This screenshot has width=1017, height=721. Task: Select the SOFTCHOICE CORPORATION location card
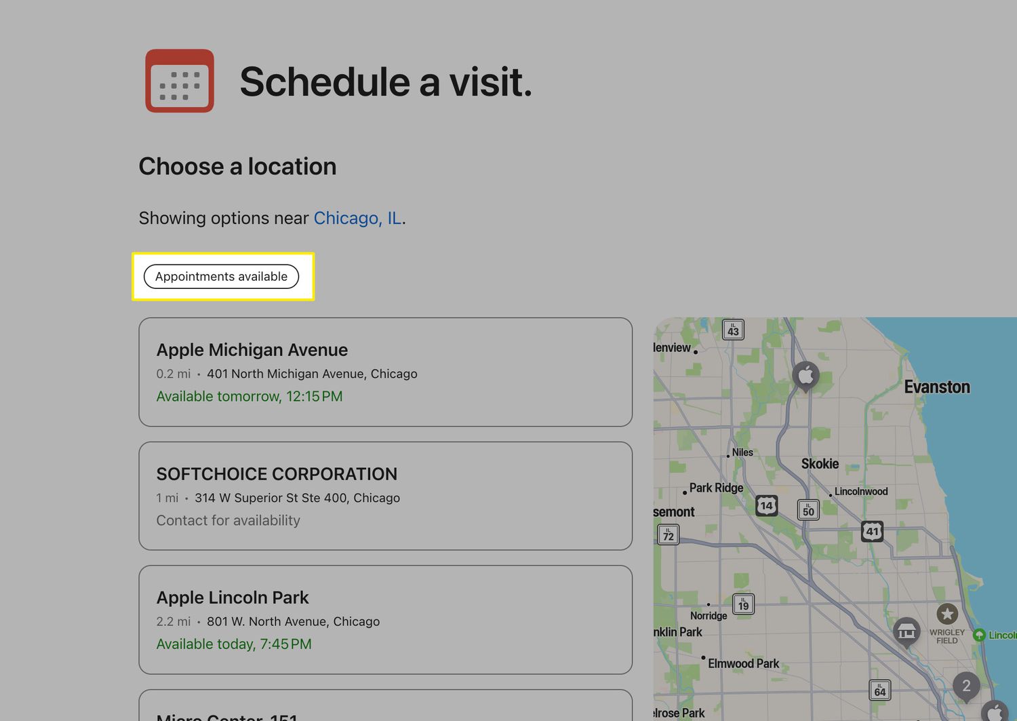[x=385, y=496]
